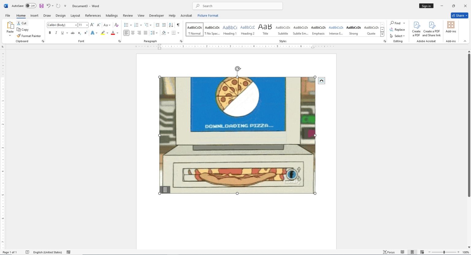471x255 pixels.
Task: Expand the Paste options arrow
Action: click(x=10, y=36)
